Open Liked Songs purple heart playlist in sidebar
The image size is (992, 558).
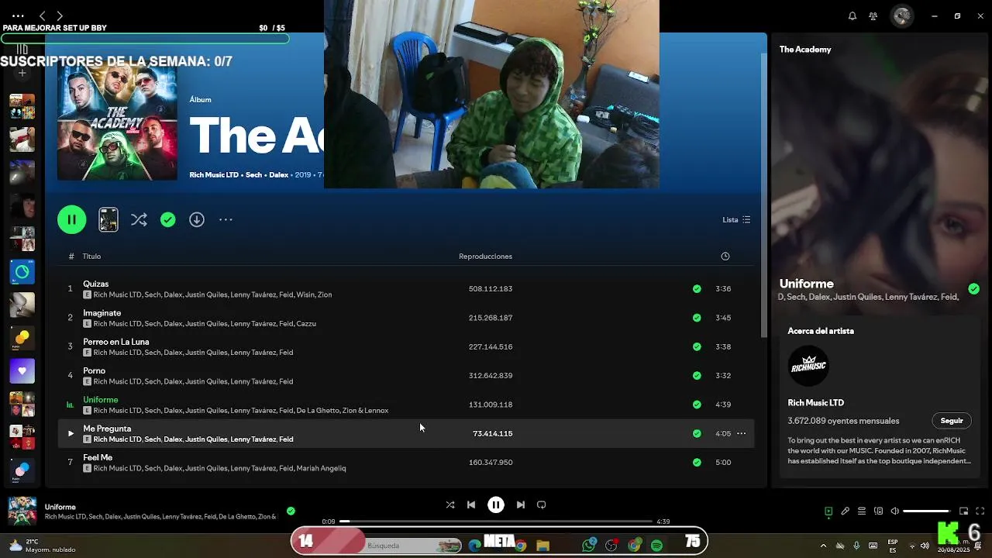(22, 371)
